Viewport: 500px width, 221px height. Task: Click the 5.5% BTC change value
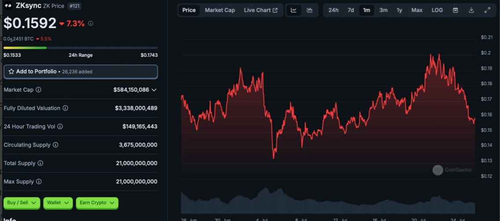(46, 39)
